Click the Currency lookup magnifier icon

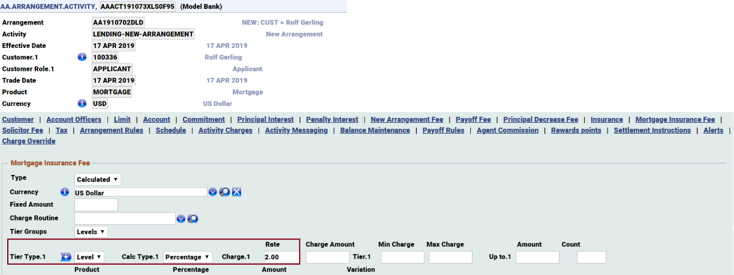point(224,192)
